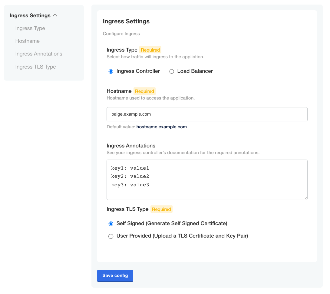Screen dimensions: 330x294
Task: Click the annotations text area
Action: click(x=207, y=180)
